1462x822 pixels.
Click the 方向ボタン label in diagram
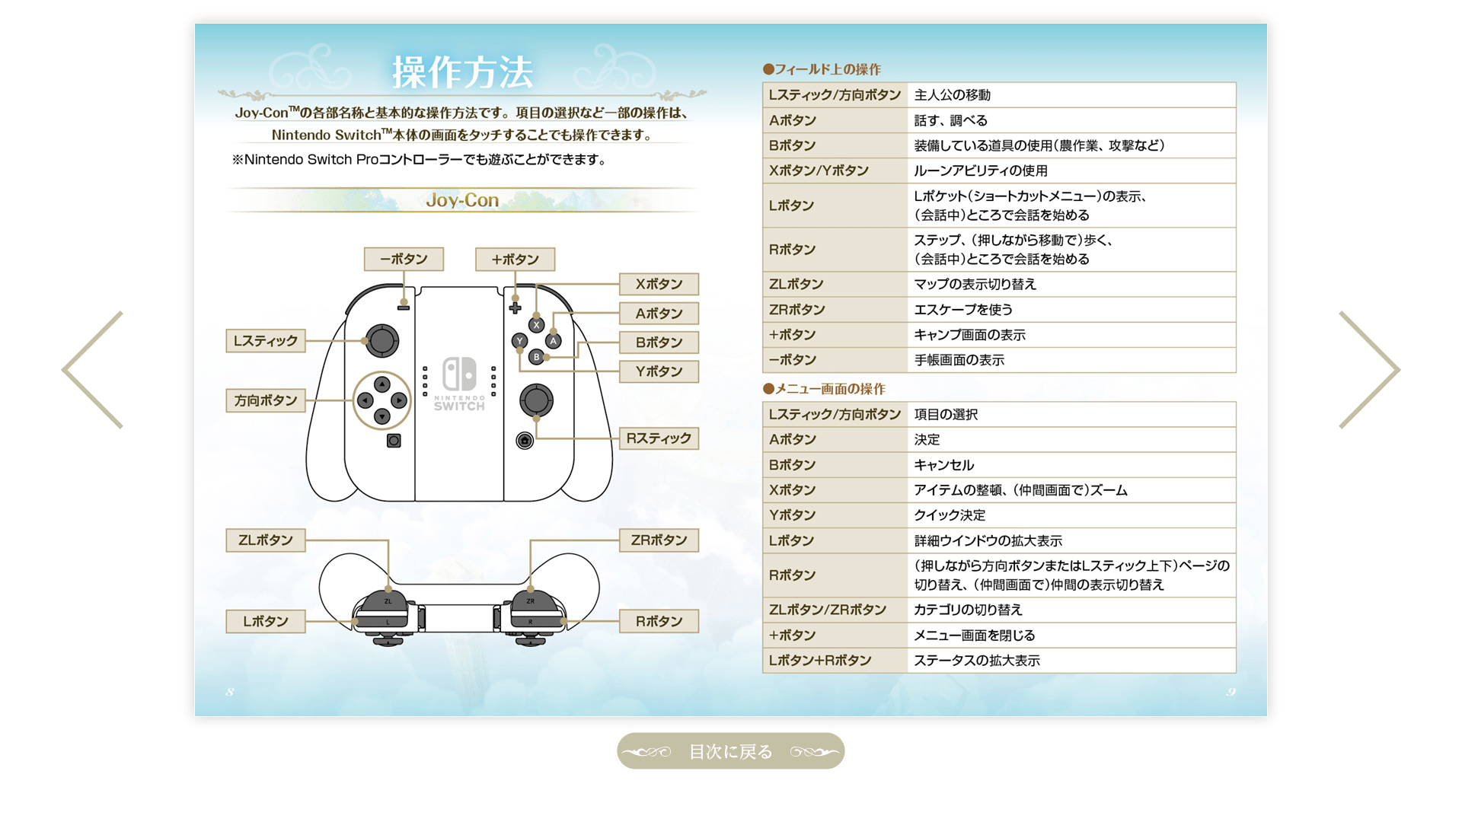point(266,400)
